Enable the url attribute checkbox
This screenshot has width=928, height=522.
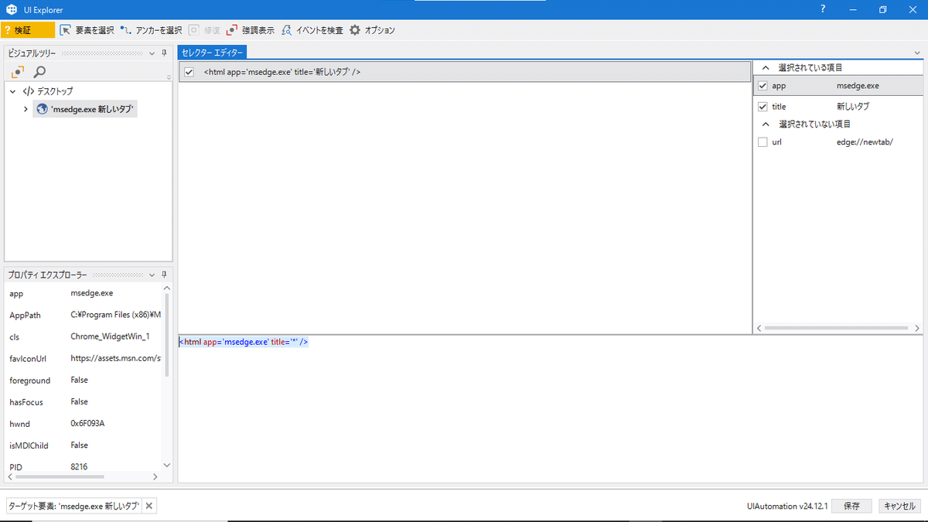(763, 142)
